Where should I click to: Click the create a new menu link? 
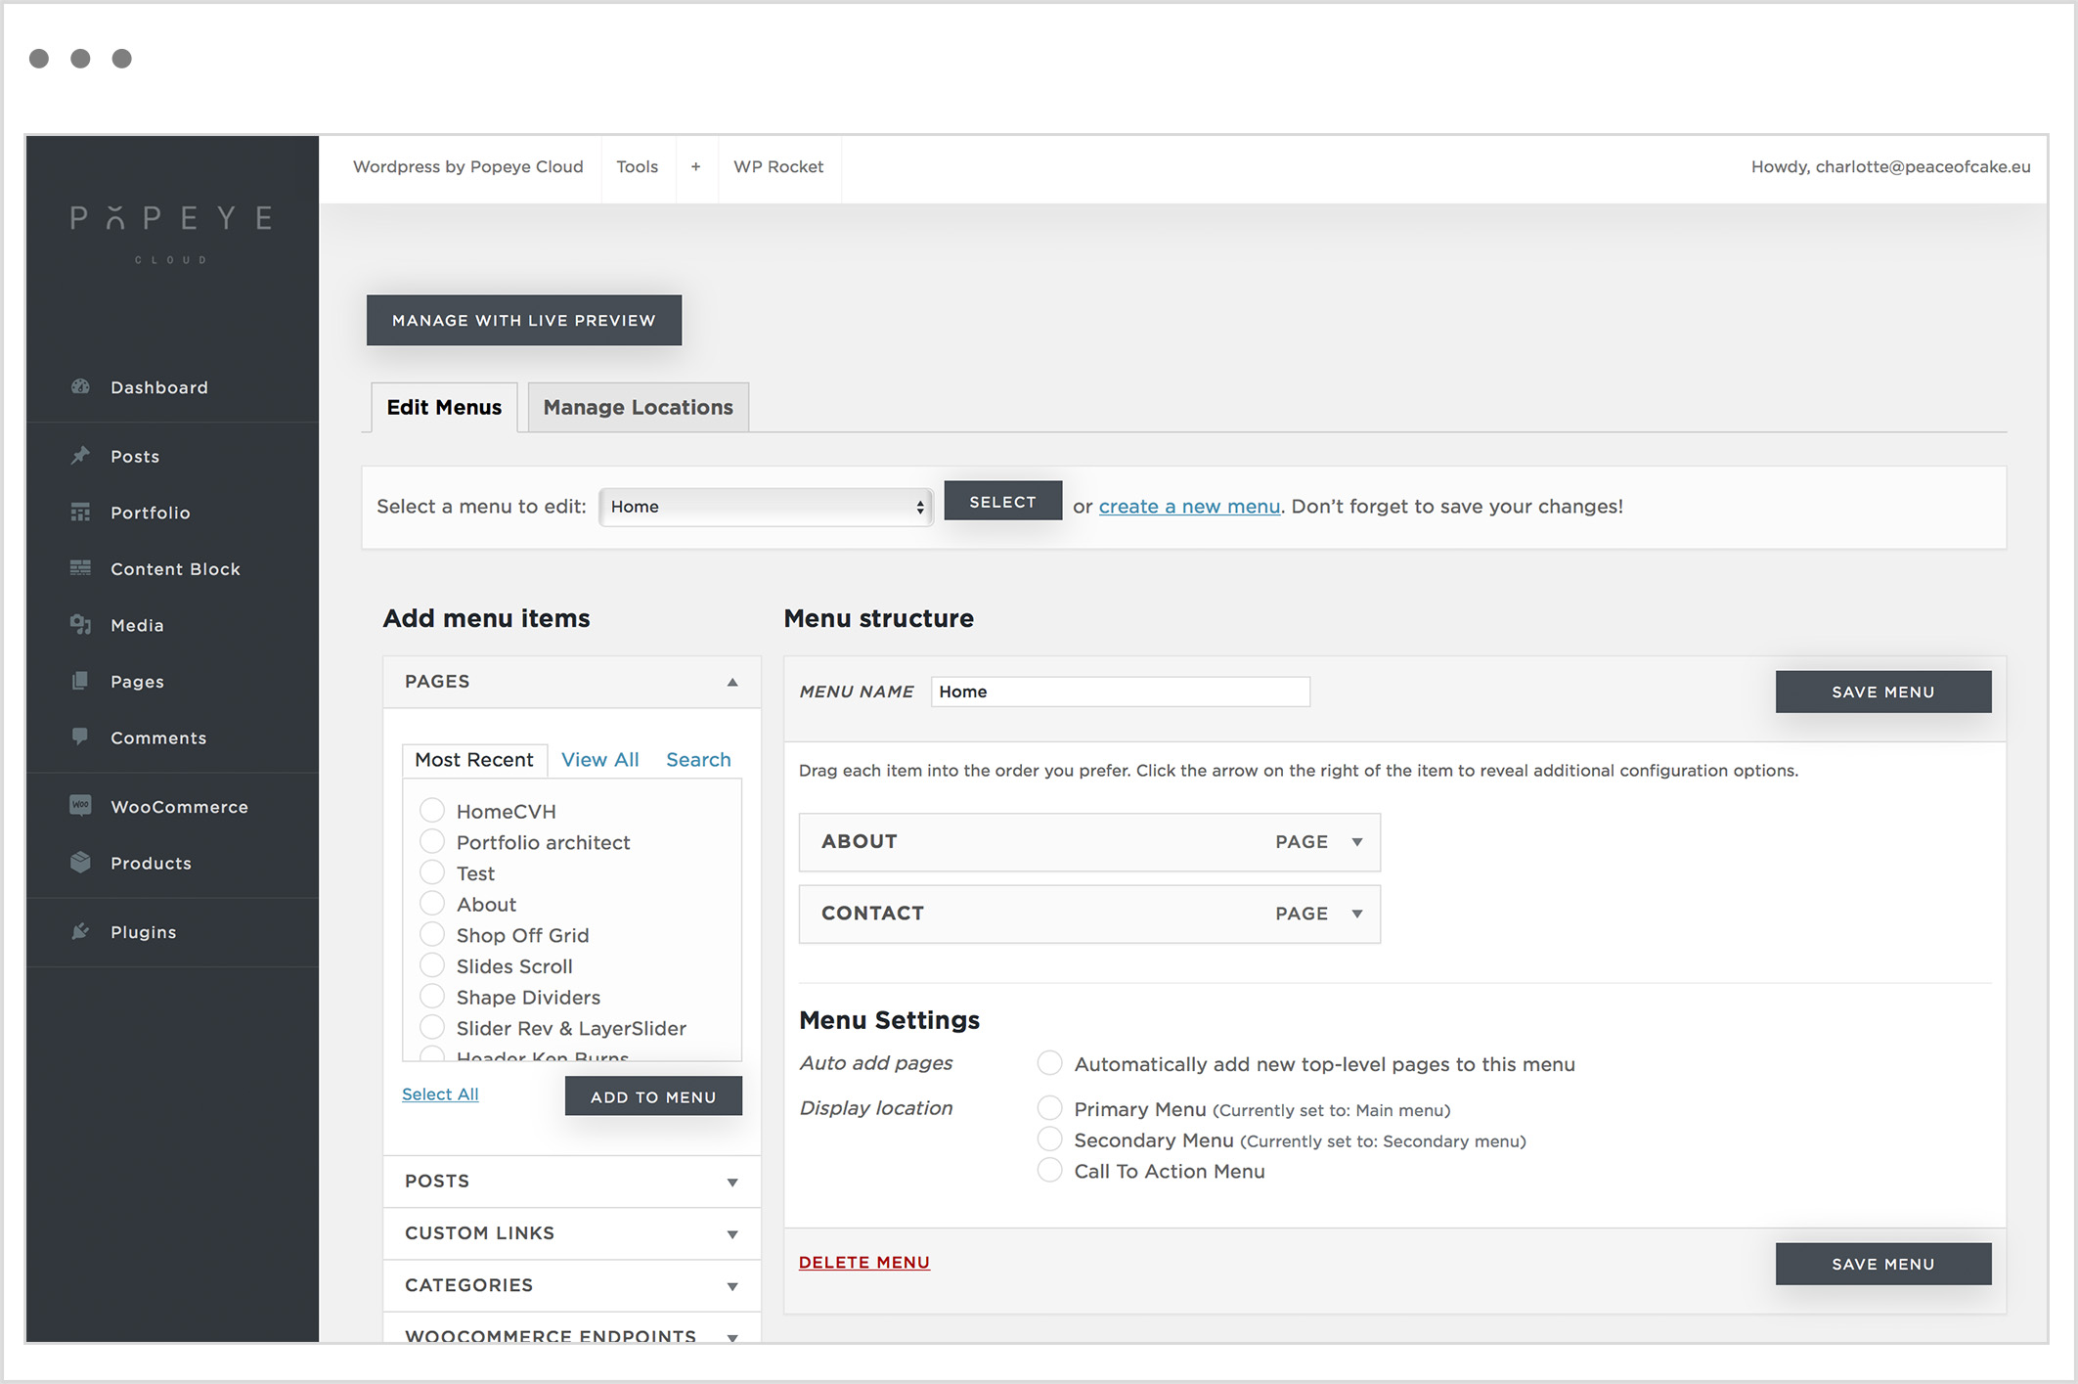tap(1189, 507)
